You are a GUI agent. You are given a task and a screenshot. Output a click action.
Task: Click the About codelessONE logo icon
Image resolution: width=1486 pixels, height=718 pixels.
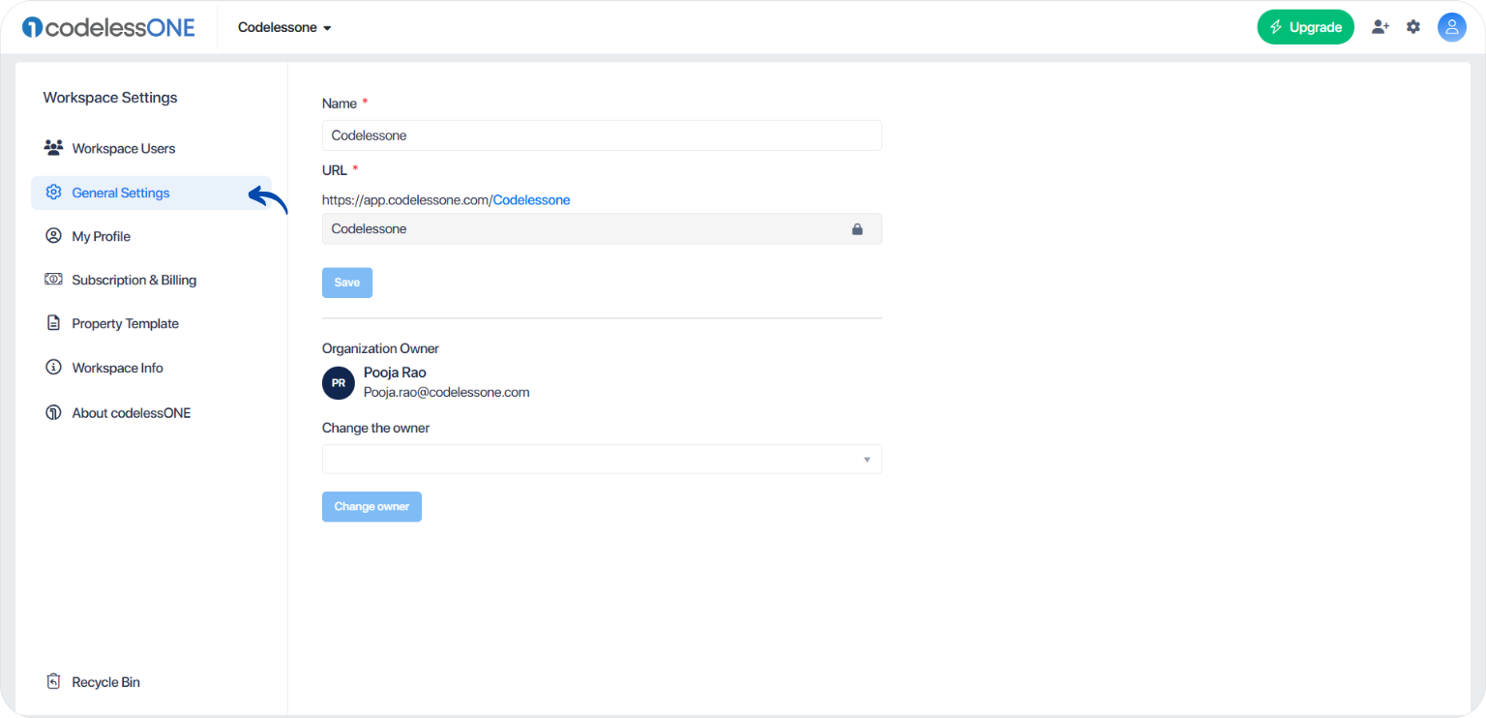[x=53, y=412]
